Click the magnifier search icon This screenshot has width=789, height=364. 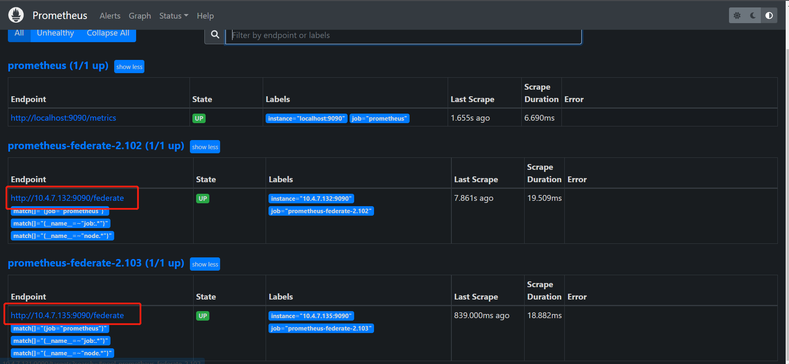pos(215,35)
